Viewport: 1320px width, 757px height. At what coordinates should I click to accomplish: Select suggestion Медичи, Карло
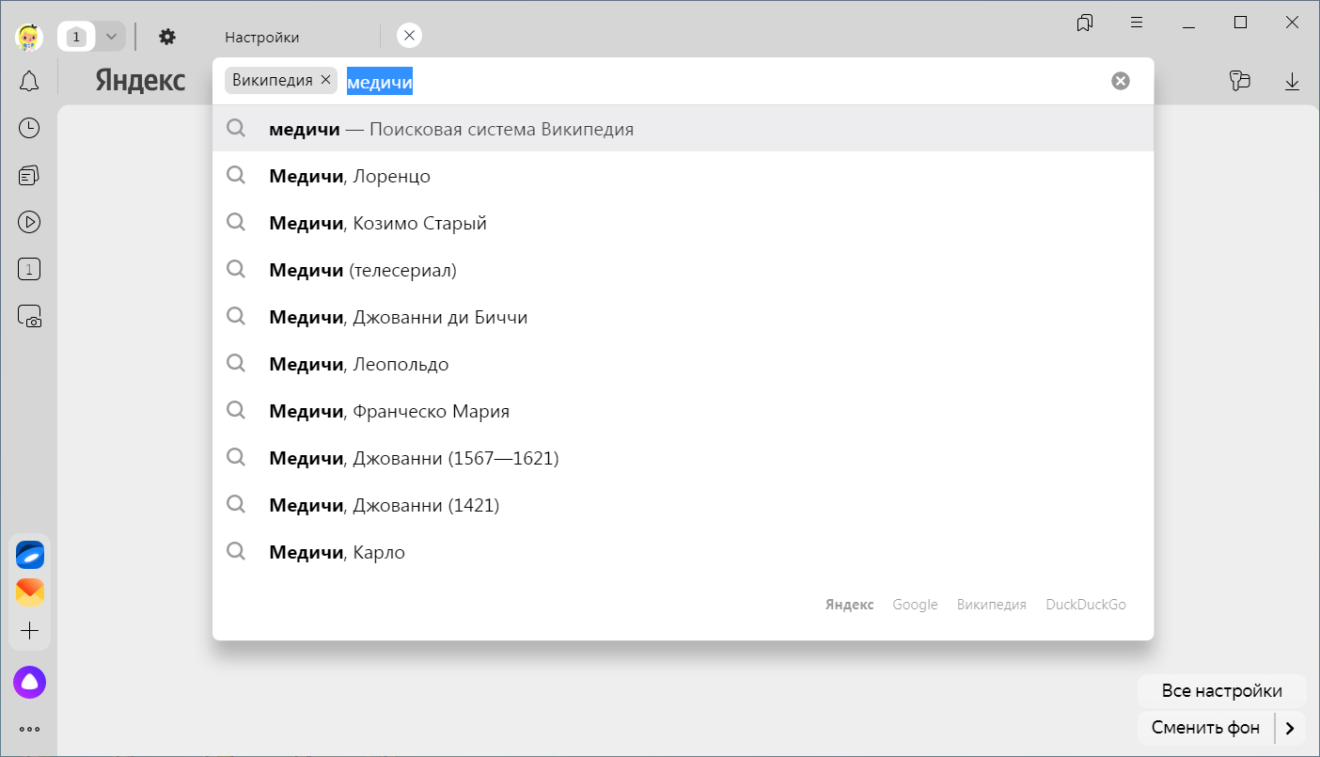(x=684, y=552)
